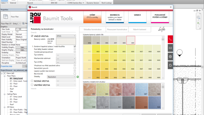
Task: Click the green checkmark beside Skladby
Action: [x=78, y=77]
